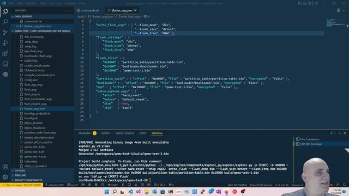Click the /dev/ttyUSB1 port status item
Viewport: 349px width, 196px height.
[55, 185]
